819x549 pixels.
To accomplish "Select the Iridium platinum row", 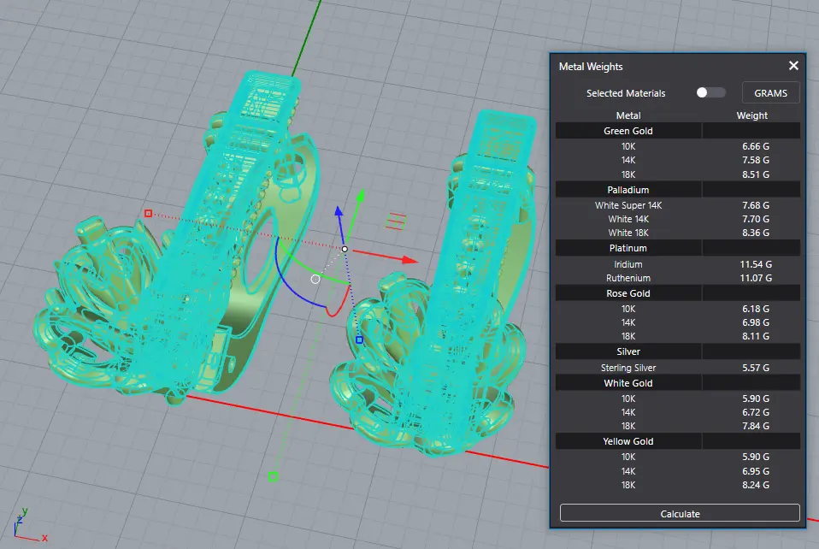I will click(x=677, y=264).
